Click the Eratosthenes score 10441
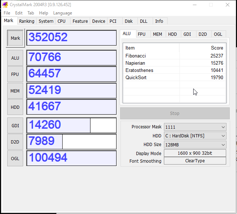 [x=217, y=70]
